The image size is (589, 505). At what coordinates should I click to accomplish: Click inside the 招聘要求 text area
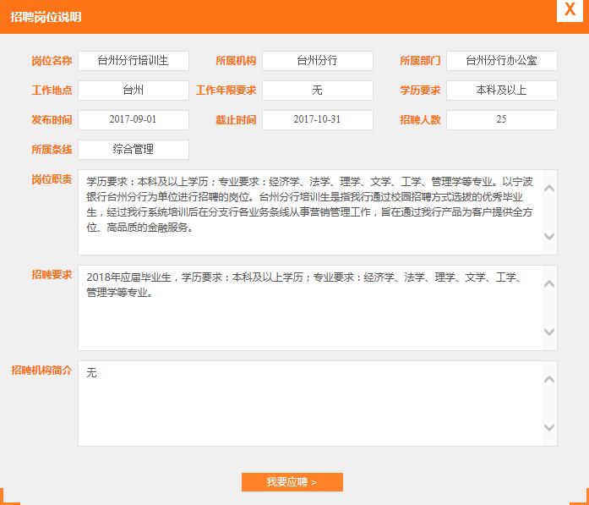pos(308,308)
